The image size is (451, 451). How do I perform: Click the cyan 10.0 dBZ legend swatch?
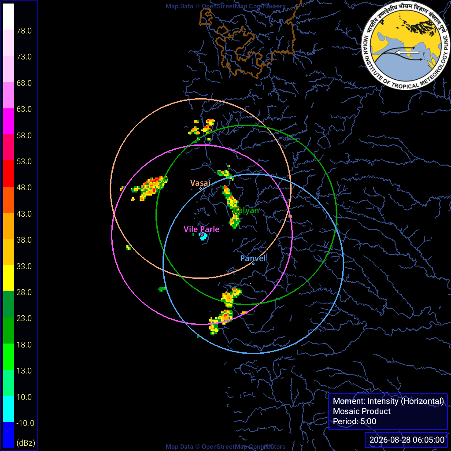pyautogui.click(x=9, y=409)
